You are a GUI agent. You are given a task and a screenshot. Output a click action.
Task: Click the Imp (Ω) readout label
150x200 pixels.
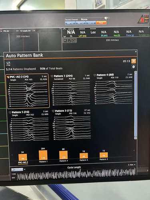click(x=117, y=35)
